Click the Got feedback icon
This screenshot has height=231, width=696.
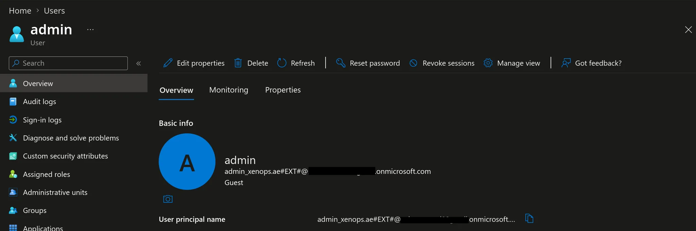pyautogui.click(x=566, y=63)
